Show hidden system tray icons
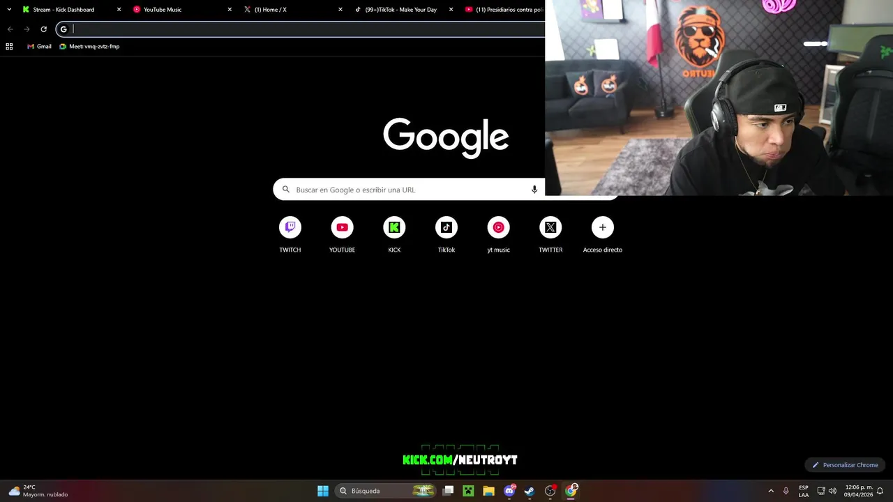The width and height of the screenshot is (893, 502). (x=771, y=491)
